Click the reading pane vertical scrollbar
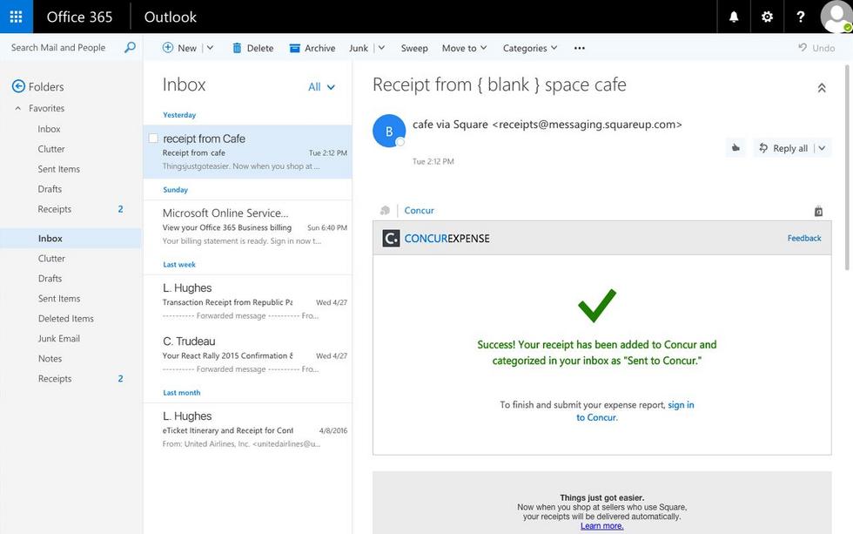Viewport: 853px width, 534px height. [x=847, y=166]
